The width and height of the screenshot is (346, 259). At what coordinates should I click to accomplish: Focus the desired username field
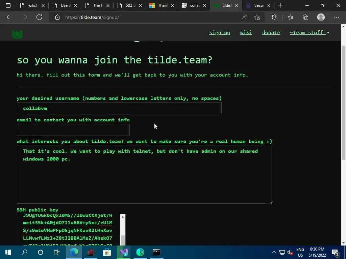(119, 108)
